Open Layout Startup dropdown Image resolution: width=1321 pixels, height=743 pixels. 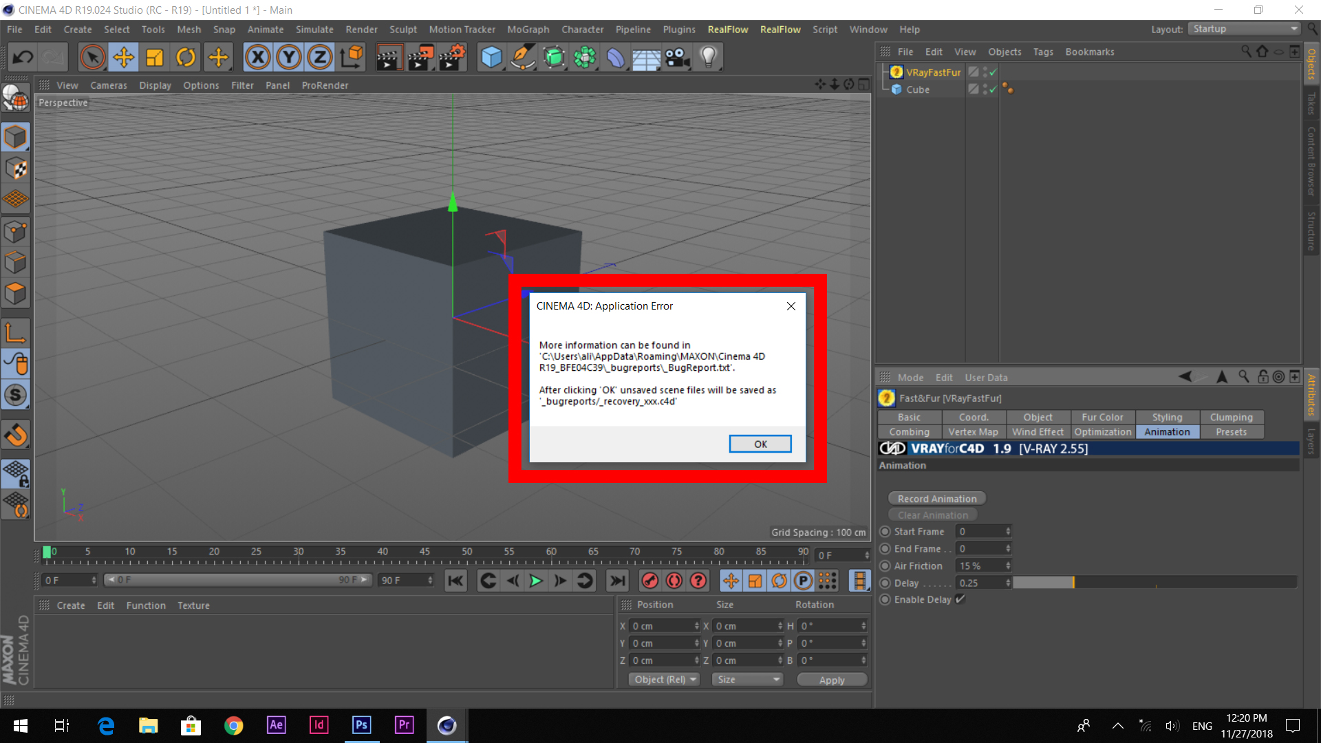(x=1245, y=29)
